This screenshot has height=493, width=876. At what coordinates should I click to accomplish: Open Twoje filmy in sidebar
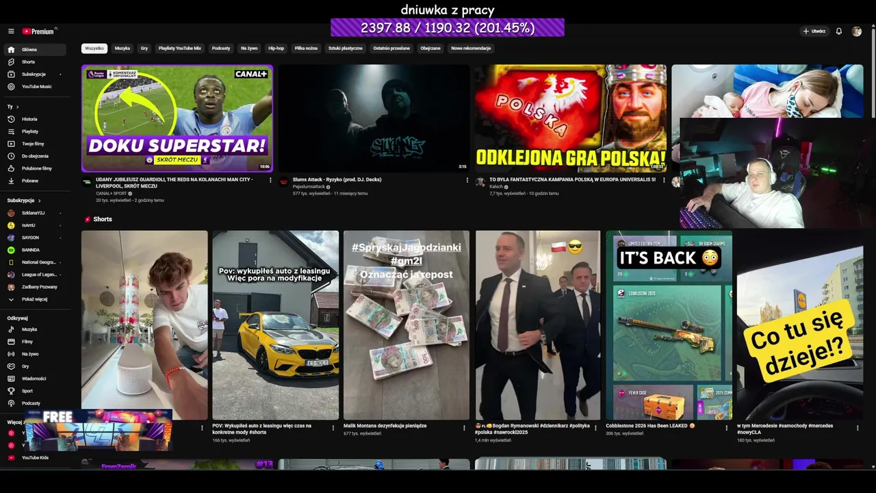pyautogui.click(x=34, y=144)
